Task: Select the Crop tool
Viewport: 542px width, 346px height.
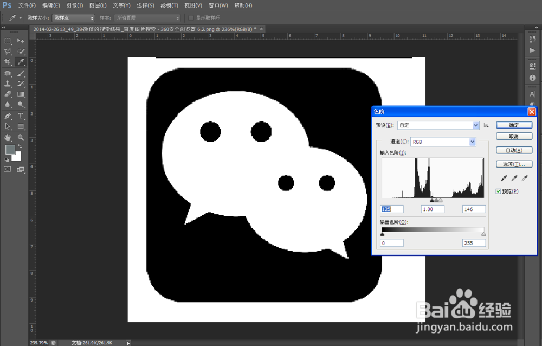Action: coord(8,62)
